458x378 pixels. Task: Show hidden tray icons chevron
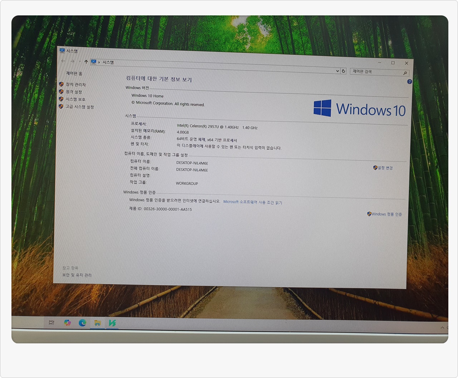pyautogui.click(x=442, y=328)
